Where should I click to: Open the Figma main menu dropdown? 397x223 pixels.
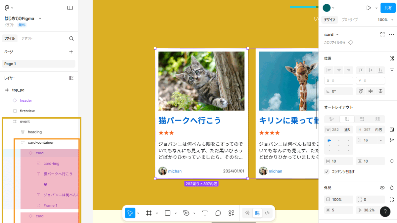(9, 8)
